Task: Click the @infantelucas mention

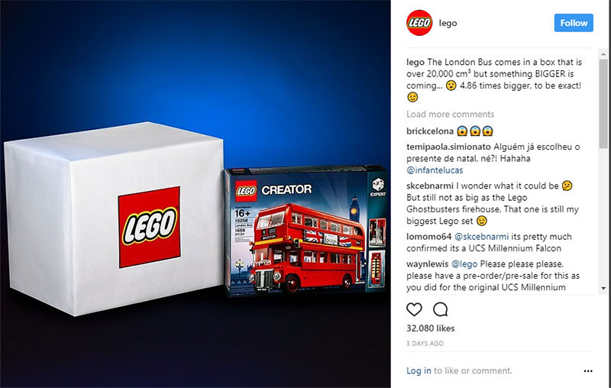Action: point(435,170)
